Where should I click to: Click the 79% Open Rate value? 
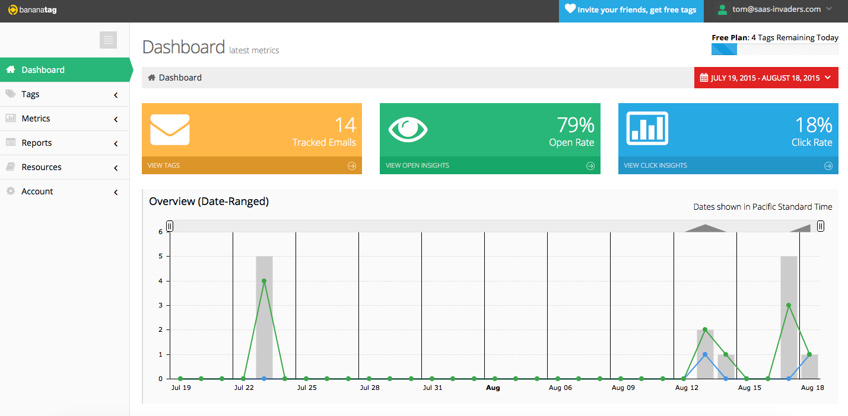(x=576, y=125)
